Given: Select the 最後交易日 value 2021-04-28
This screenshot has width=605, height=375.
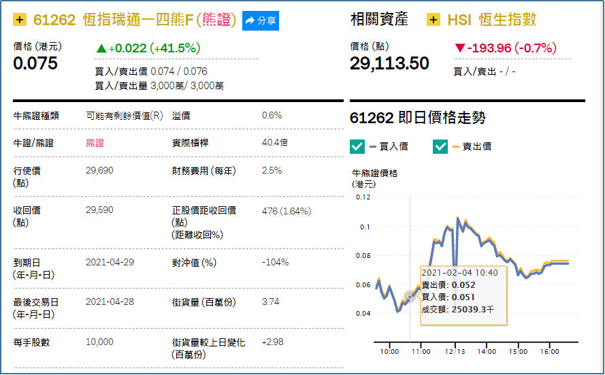Looking at the screenshot, I should pos(110,301).
